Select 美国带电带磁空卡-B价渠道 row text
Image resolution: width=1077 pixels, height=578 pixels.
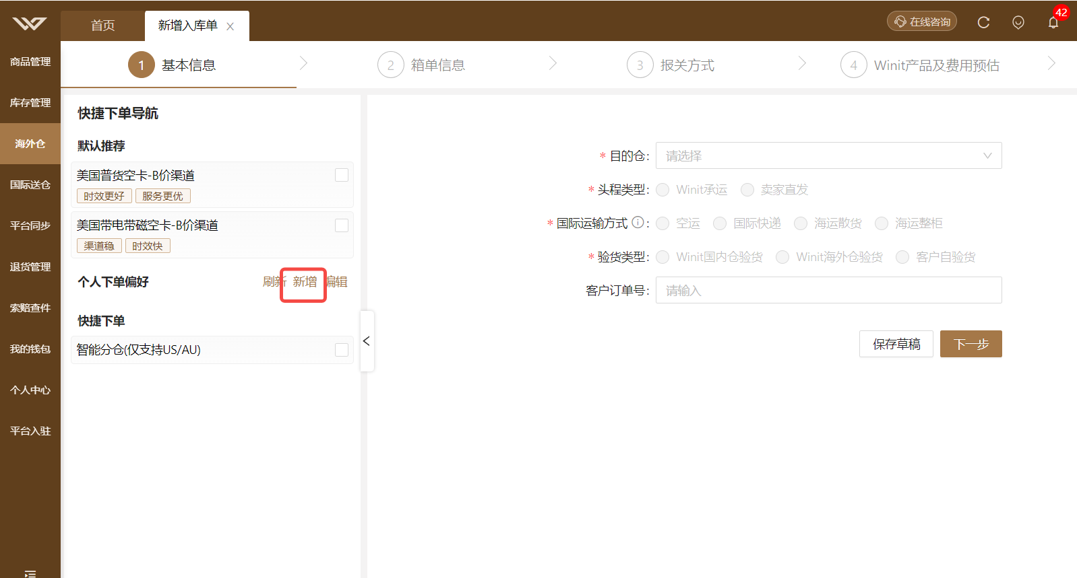pos(148,225)
